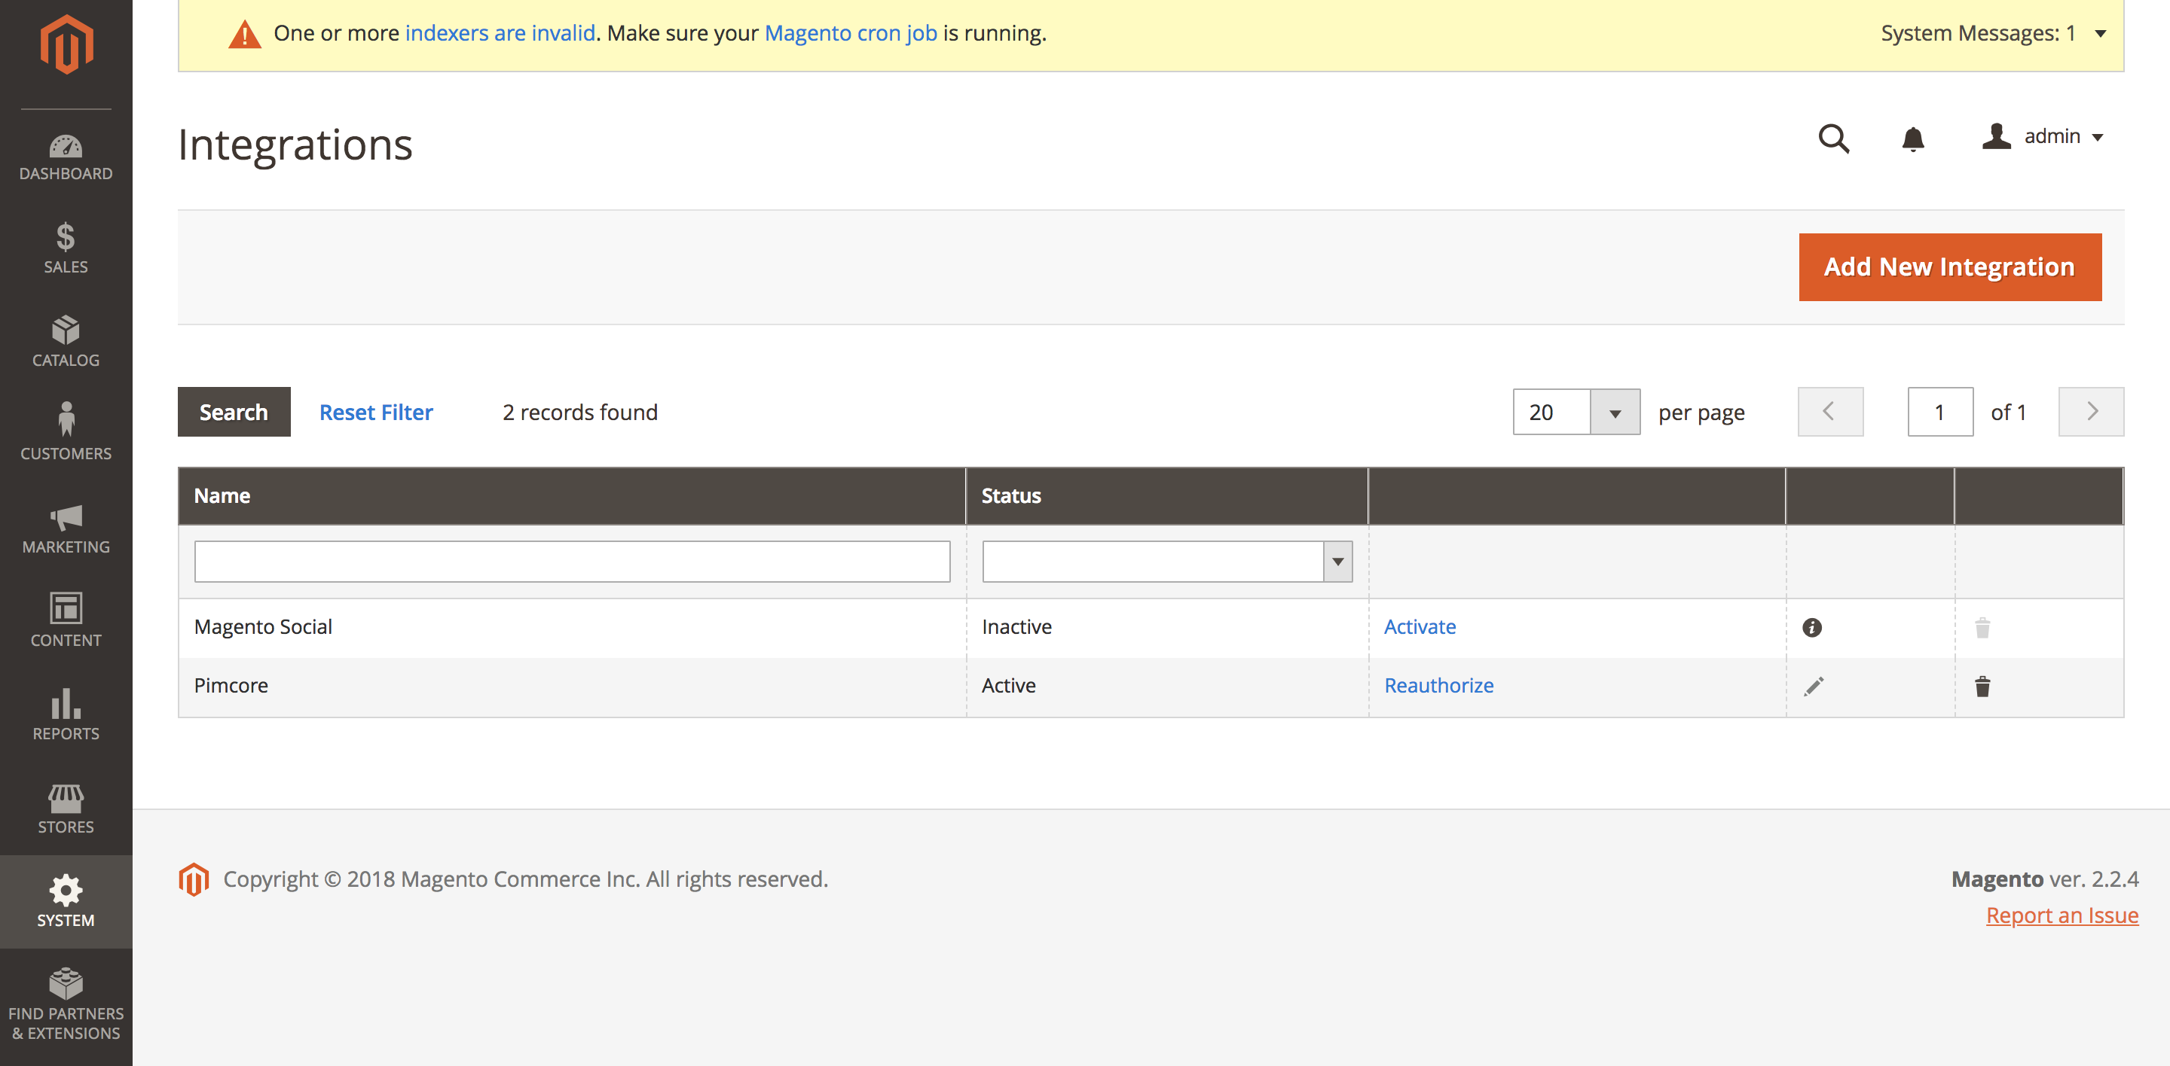Open the admin account dropdown

(2042, 136)
